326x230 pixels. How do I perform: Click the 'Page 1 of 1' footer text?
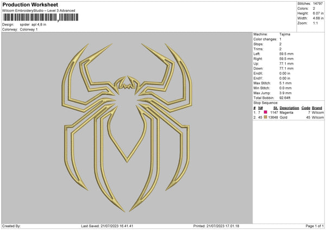point(315,226)
